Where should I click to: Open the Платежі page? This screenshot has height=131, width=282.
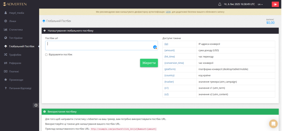coord(14,71)
